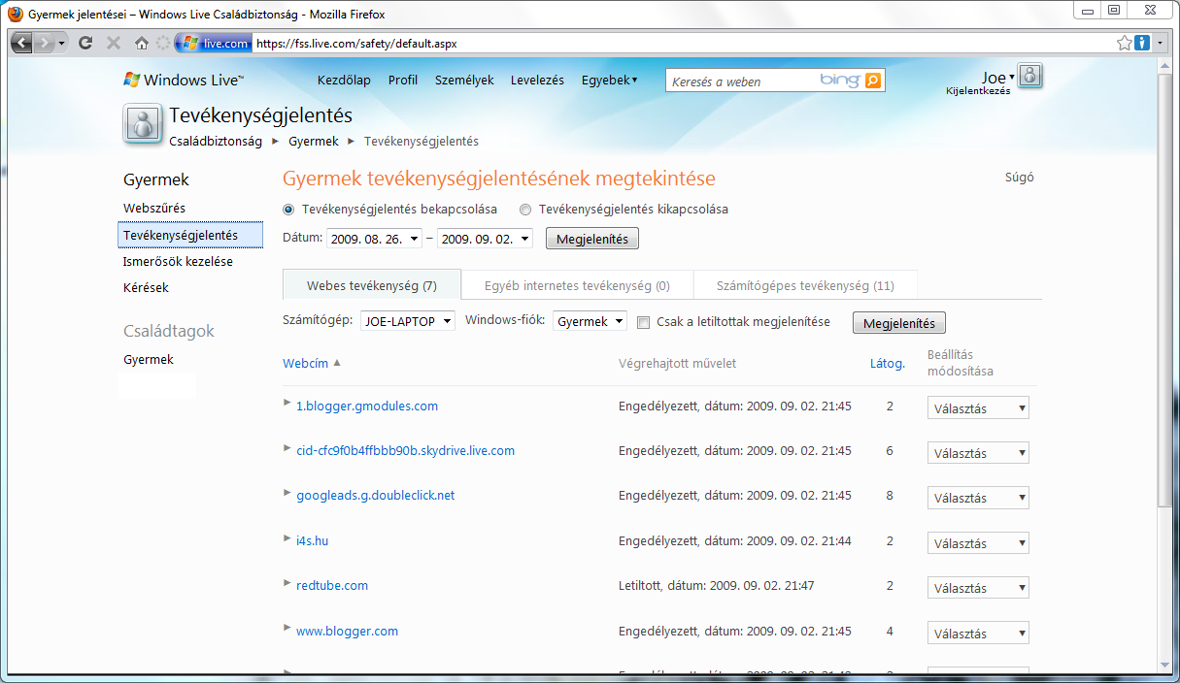Open Választás dropdown for skydrive.live.com row

978,453
